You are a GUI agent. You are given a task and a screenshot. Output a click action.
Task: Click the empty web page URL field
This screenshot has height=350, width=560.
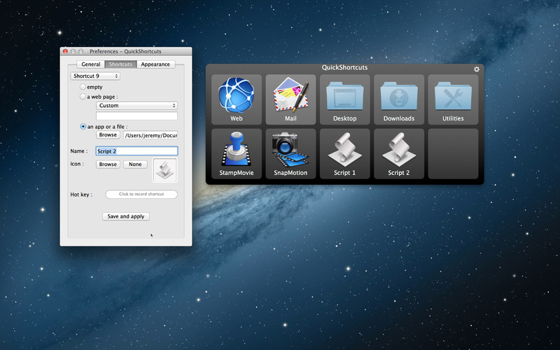click(136, 115)
